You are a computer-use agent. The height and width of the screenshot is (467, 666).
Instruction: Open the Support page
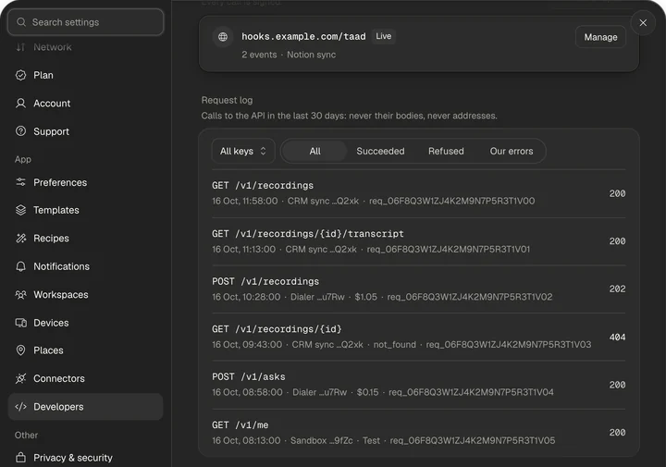pos(85,131)
